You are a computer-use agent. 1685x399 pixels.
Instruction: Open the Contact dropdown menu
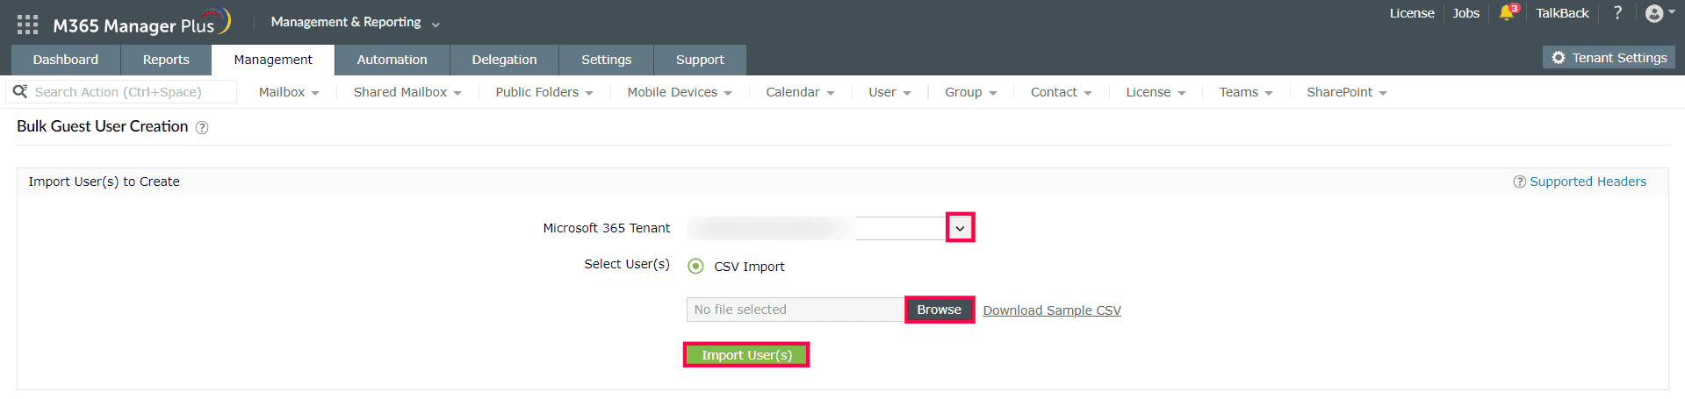[x=1062, y=92]
